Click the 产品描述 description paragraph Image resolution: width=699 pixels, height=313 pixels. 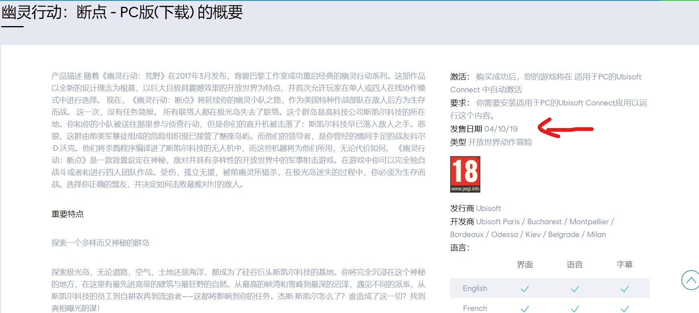point(238,130)
